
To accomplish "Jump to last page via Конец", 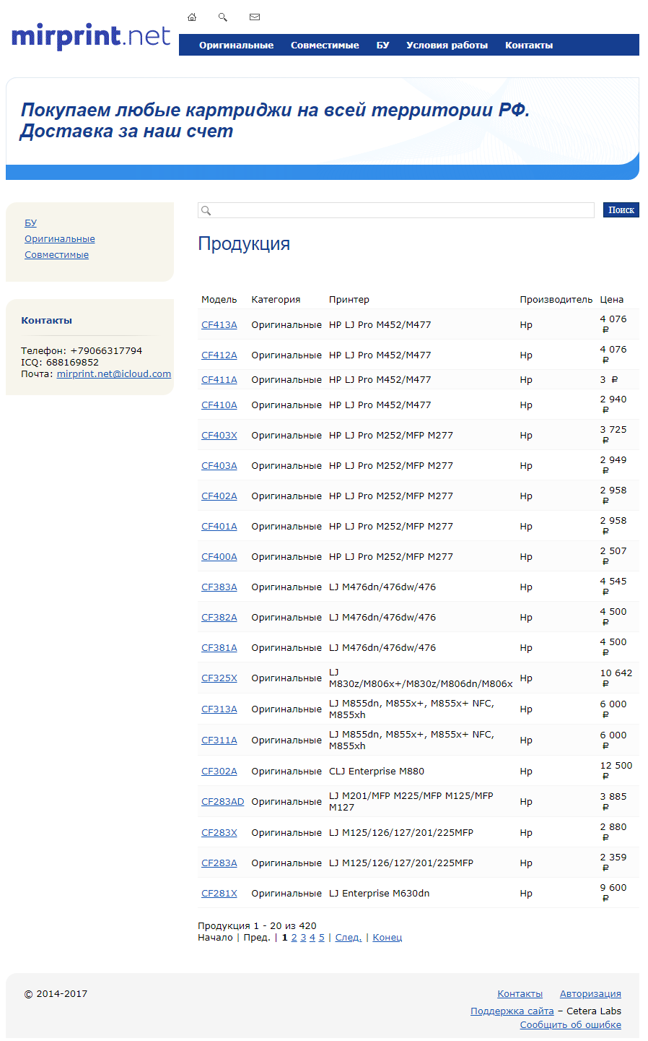I will (387, 938).
